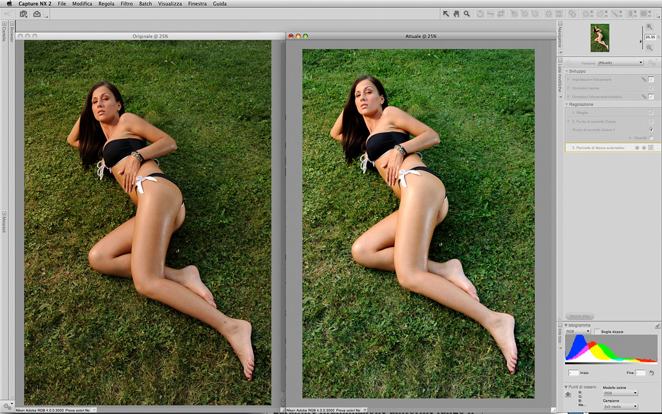Select the 3. Pennello di ritocco automatico step
Viewport: 662px width, 414px height.
click(612, 147)
